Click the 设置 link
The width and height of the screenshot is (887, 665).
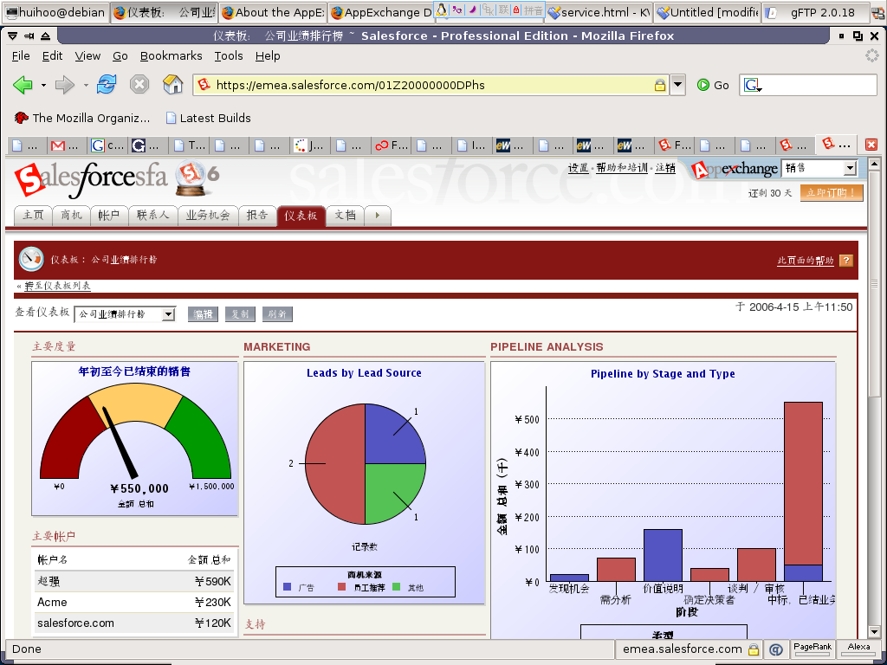pyautogui.click(x=578, y=167)
